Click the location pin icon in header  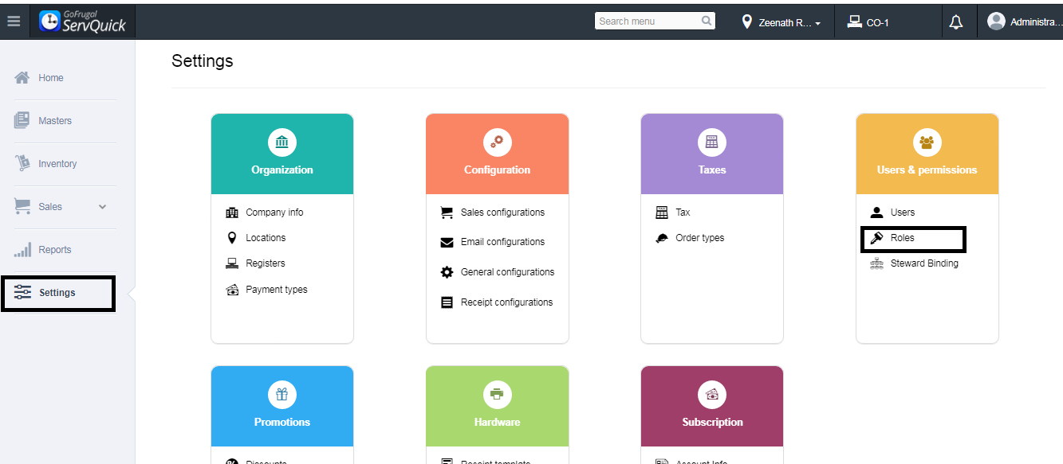click(747, 22)
